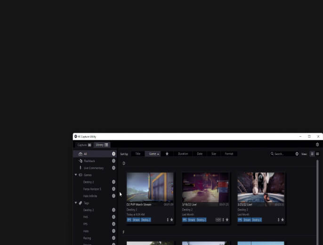Select Destiny 2 under Games

pyautogui.click(x=95, y=182)
